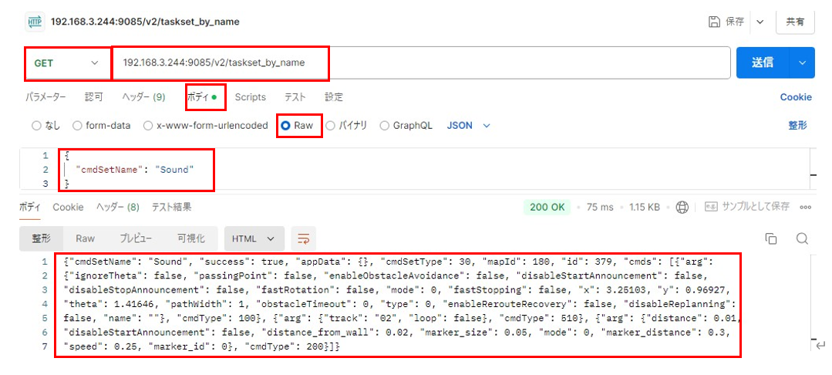Expand the JSON body format dropdown
This screenshot has width=832, height=375.
click(468, 126)
